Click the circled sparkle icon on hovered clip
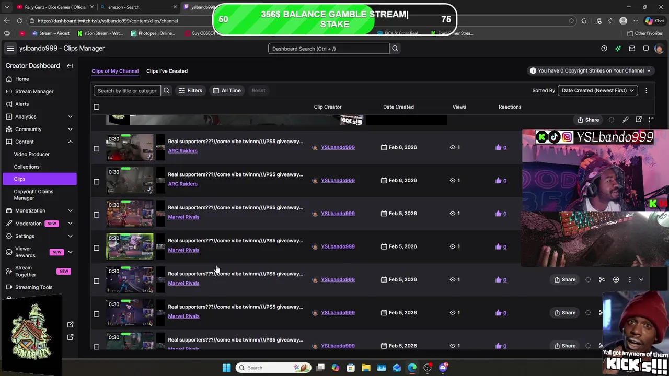The image size is (669, 376). [616, 280]
